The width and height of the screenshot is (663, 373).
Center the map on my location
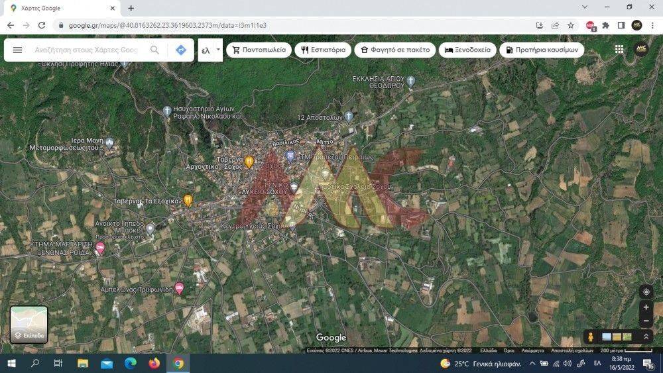pyautogui.click(x=646, y=292)
